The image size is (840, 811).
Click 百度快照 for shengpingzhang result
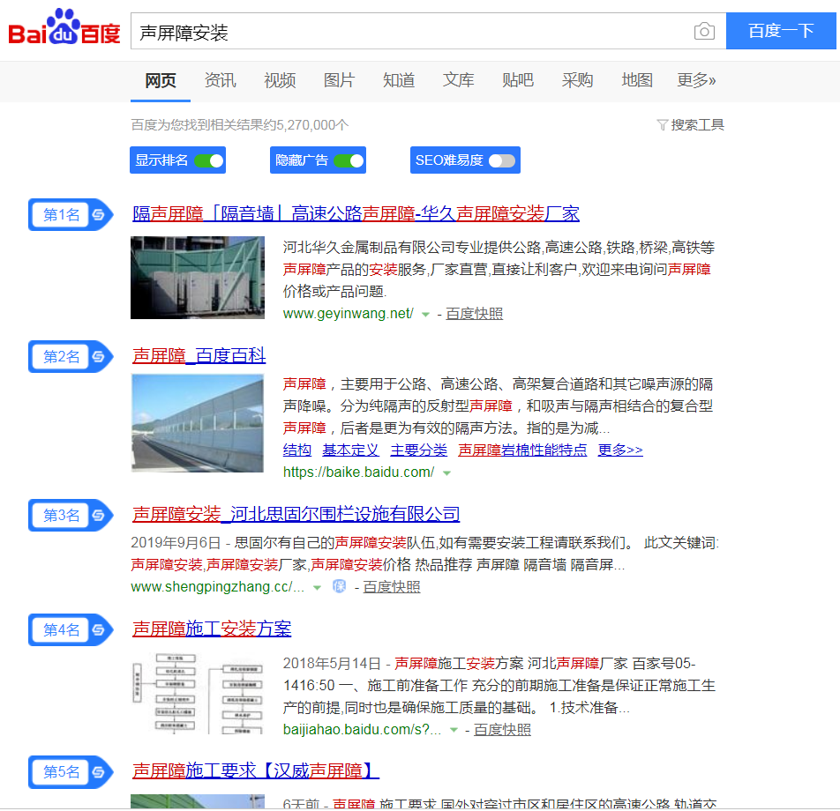pos(392,587)
